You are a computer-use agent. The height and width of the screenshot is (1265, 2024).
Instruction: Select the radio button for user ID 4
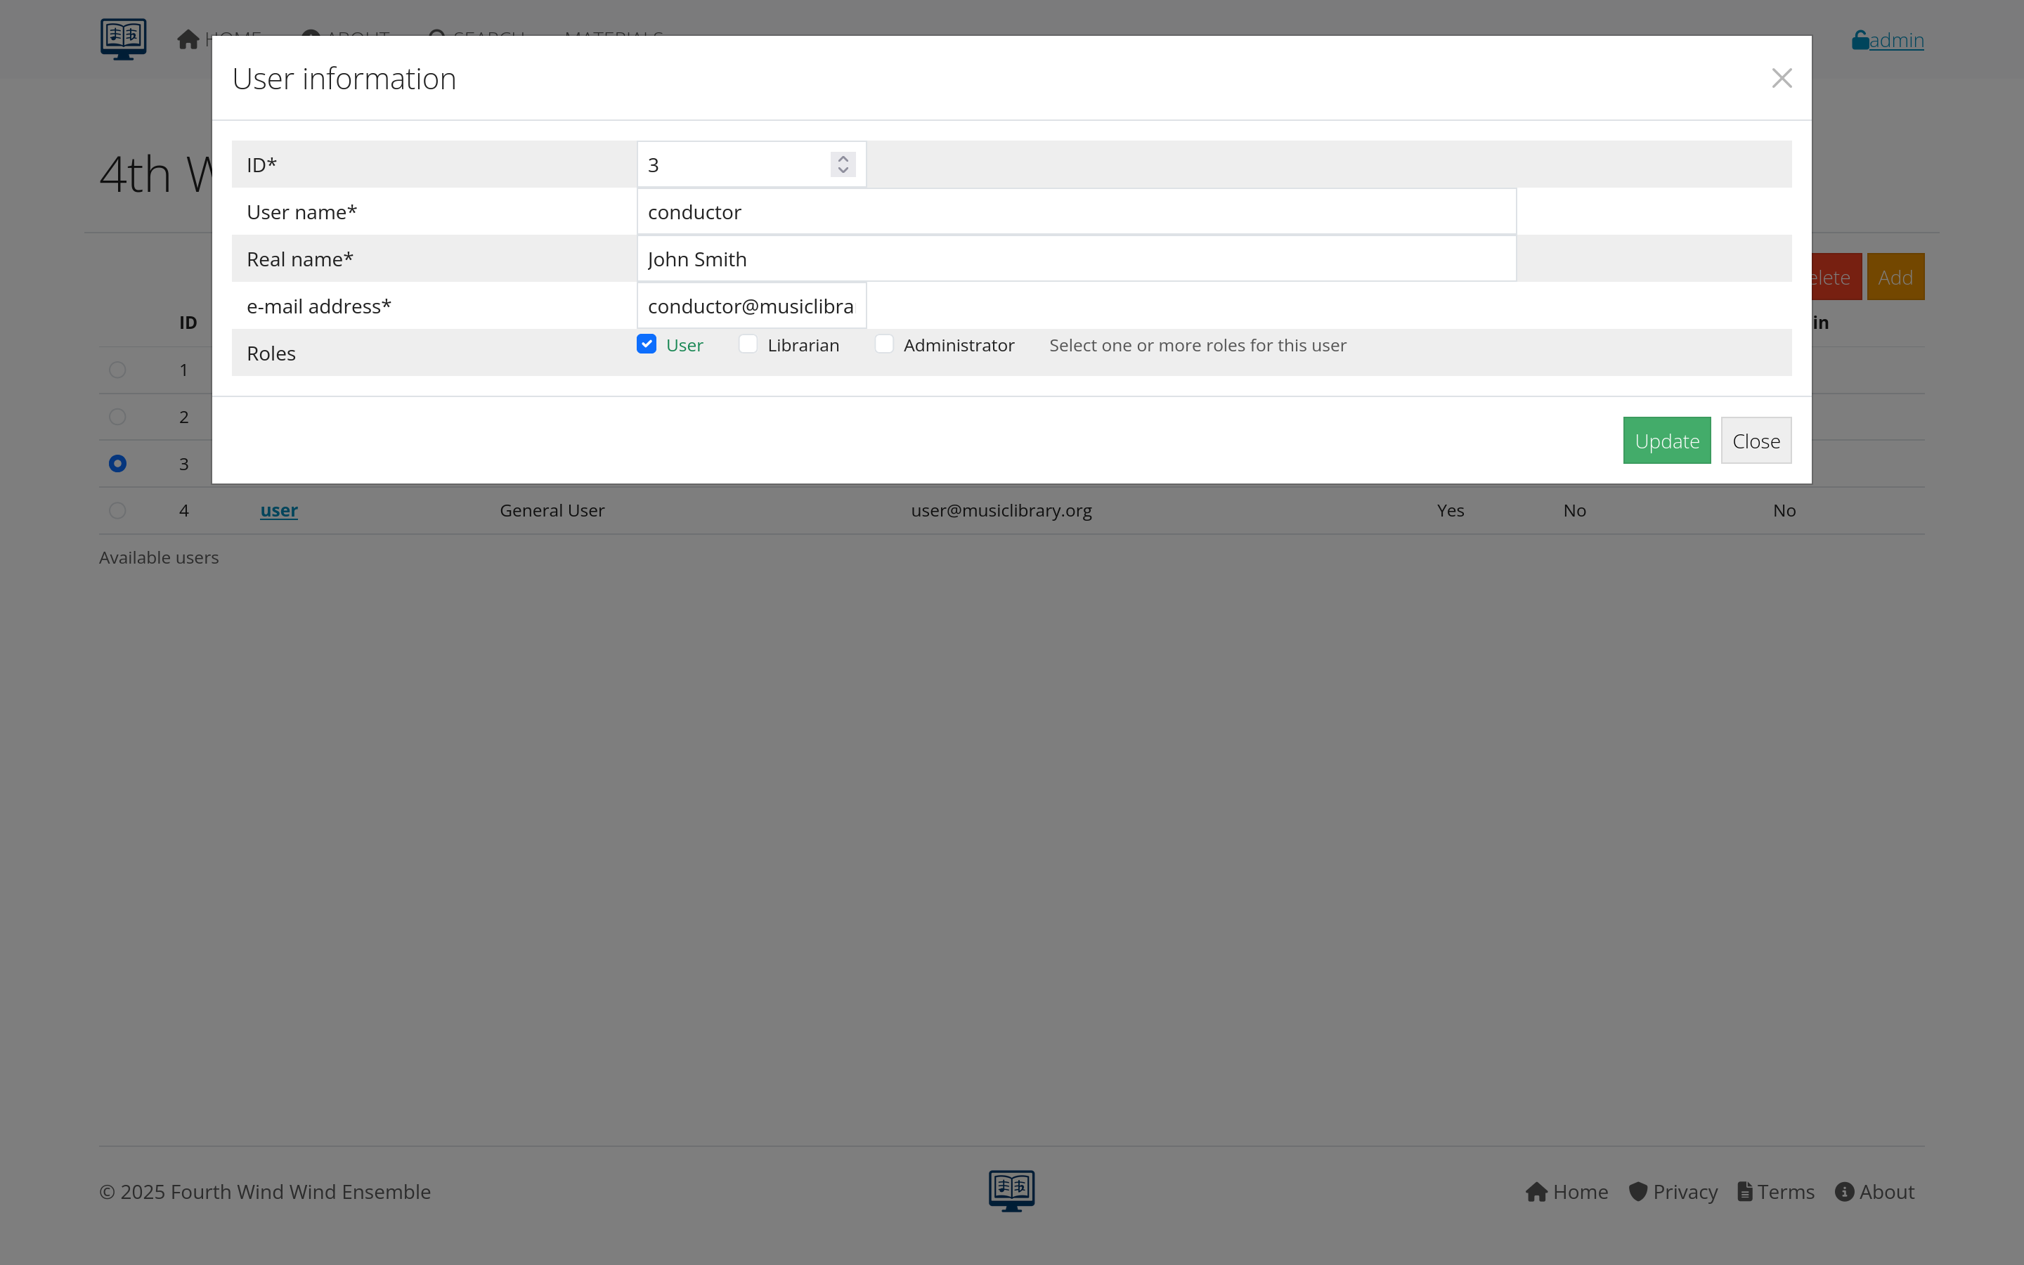(x=117, y=510)
